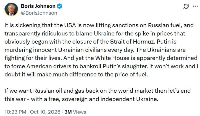This screenshot has width=200, height=116.
Task: Click the word "sickening" in opening line
Action: coord(28,25)
